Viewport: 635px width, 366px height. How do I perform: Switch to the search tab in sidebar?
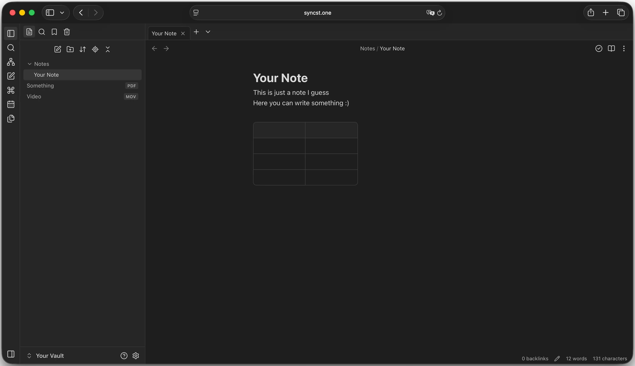coord(42,32)
